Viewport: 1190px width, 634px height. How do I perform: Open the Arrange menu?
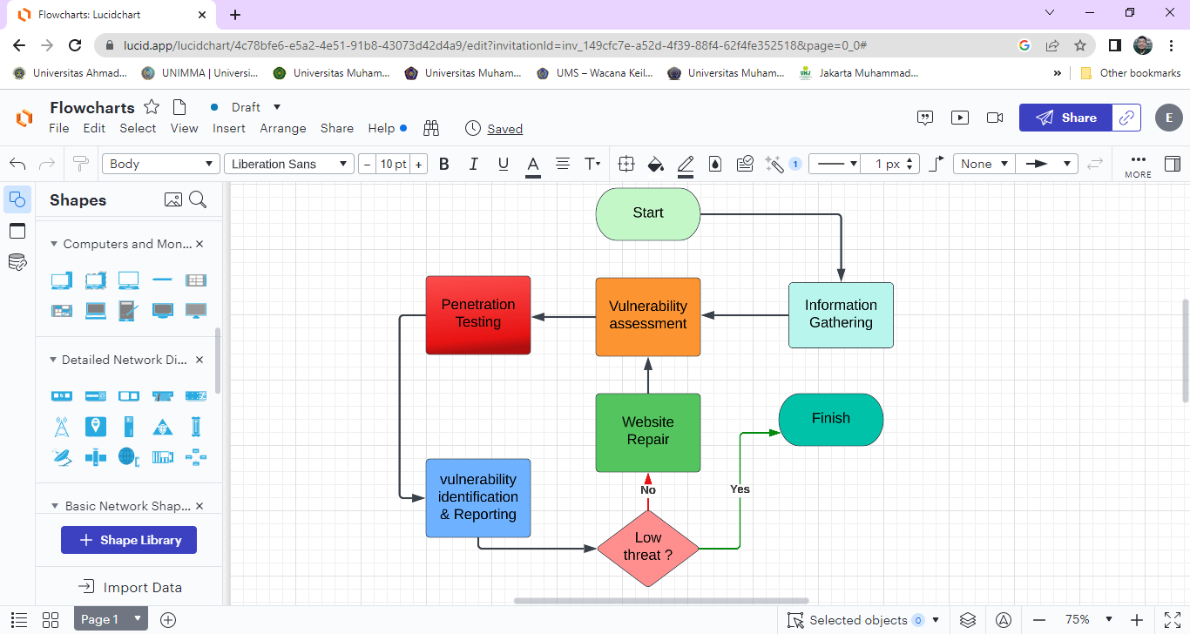click(283, 128)
